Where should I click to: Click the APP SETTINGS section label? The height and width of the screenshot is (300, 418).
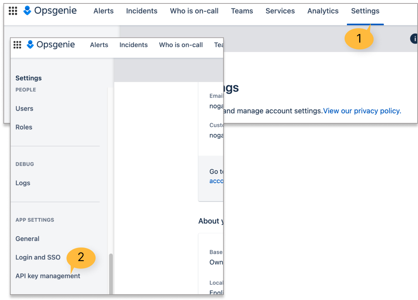(x=35, y=220)
